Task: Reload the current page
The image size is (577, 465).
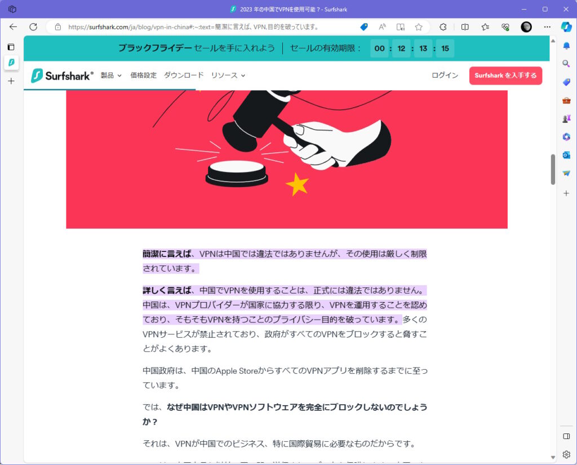Action: coord(33,27)
